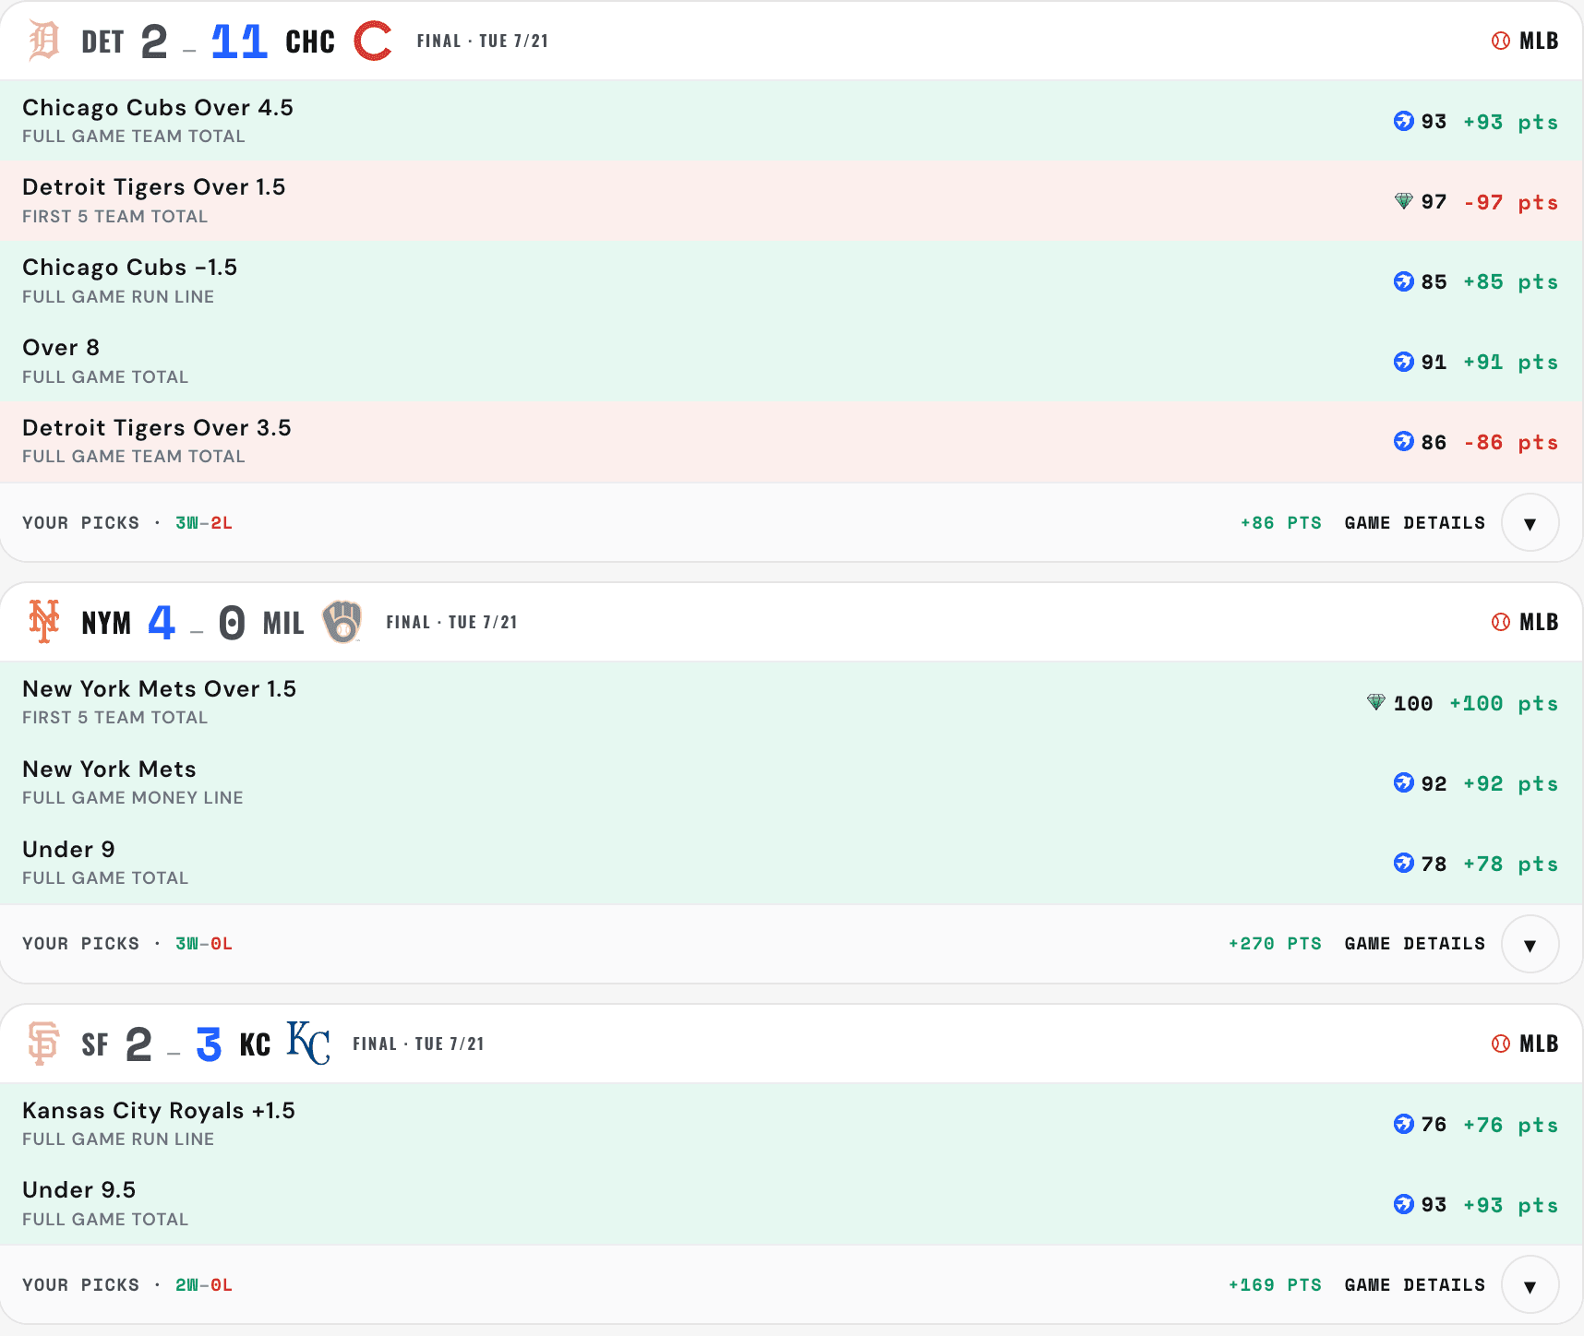
Task: Select the 'Chicago Cubs −1.5' pick title
Action: [x=130, y=268]
